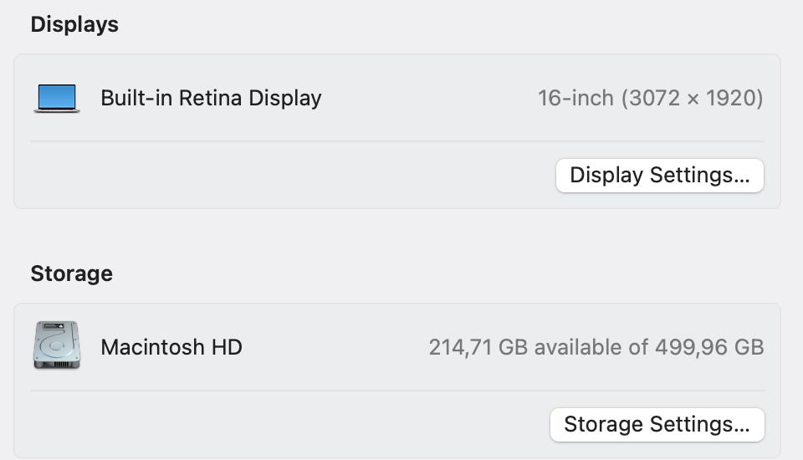803x460 pixels.
Task: Click the word 'Display' in Built-in Retina Display
Action: pyautogui.click(x=285, y=98)
